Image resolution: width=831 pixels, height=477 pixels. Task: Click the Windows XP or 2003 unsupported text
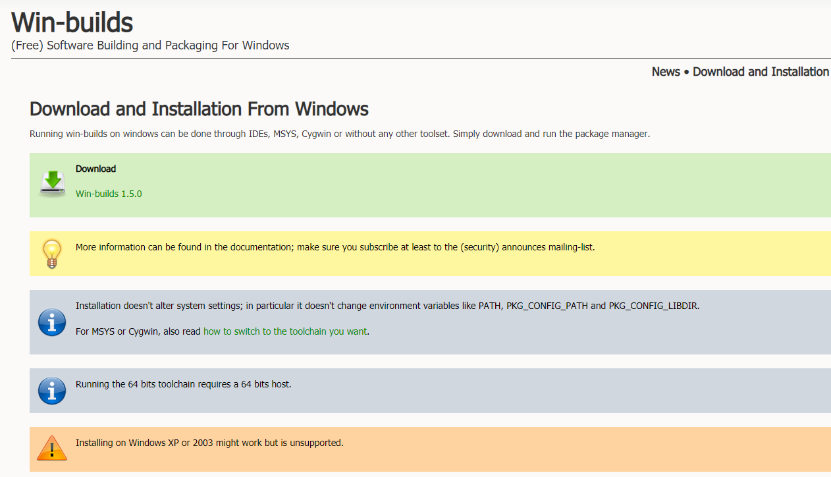pos(209,442)
